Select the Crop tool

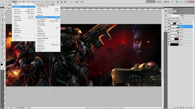[2, 20]
